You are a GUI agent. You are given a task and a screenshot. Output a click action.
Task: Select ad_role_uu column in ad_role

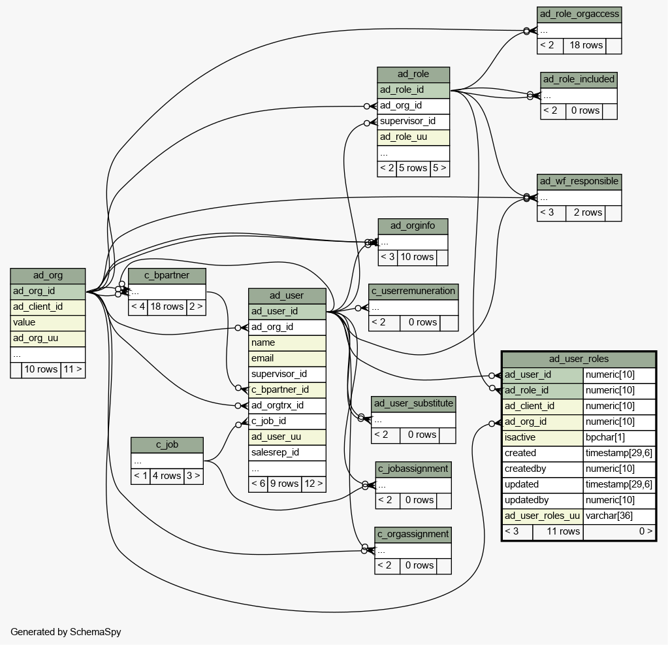[x=413, y=137]
